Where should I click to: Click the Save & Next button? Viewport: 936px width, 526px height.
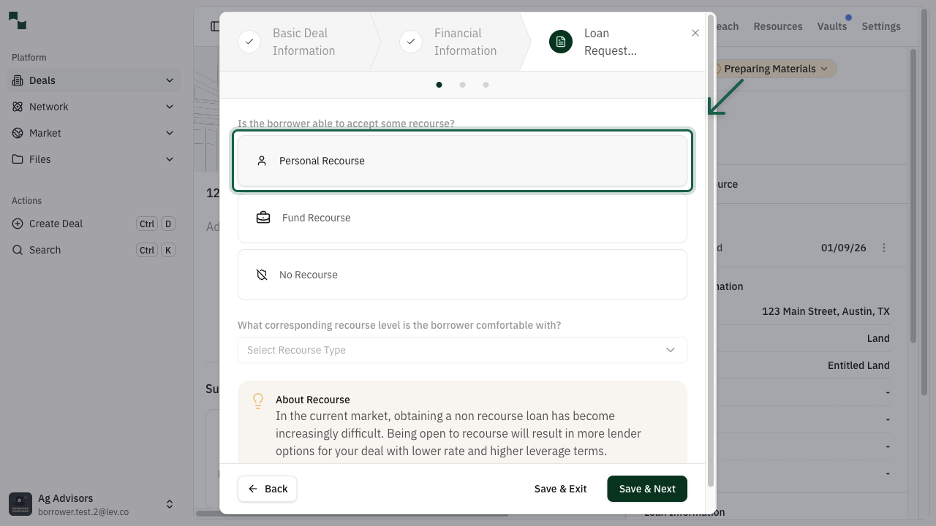click(646, 489)
